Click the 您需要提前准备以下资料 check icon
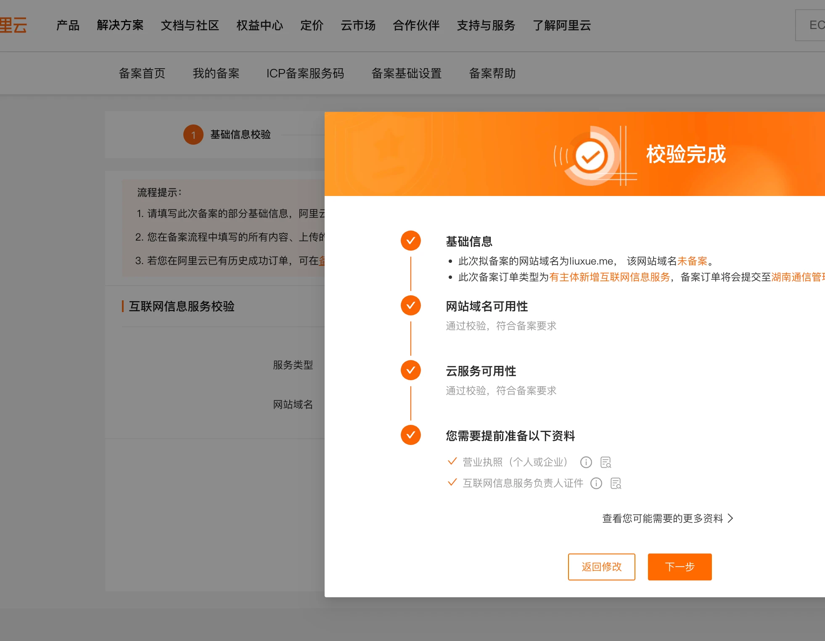Viewport: 825px width, 641px height. (x=410, y=435)
